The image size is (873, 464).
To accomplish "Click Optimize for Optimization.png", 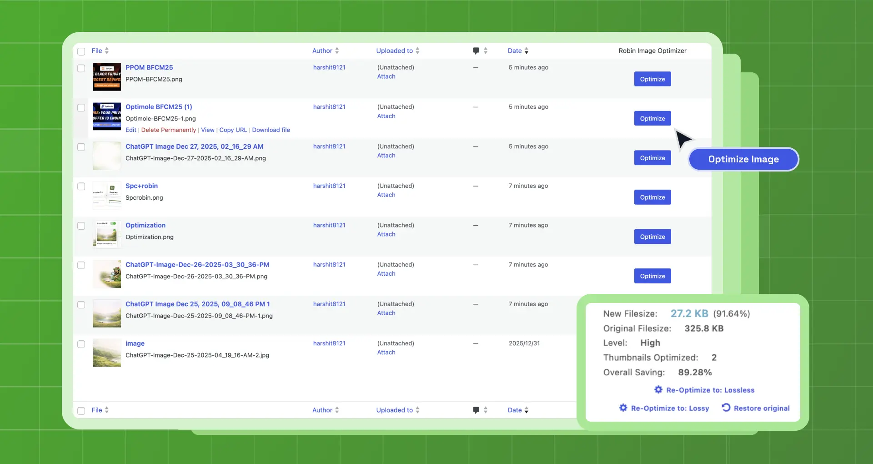I will click(652, 237).
